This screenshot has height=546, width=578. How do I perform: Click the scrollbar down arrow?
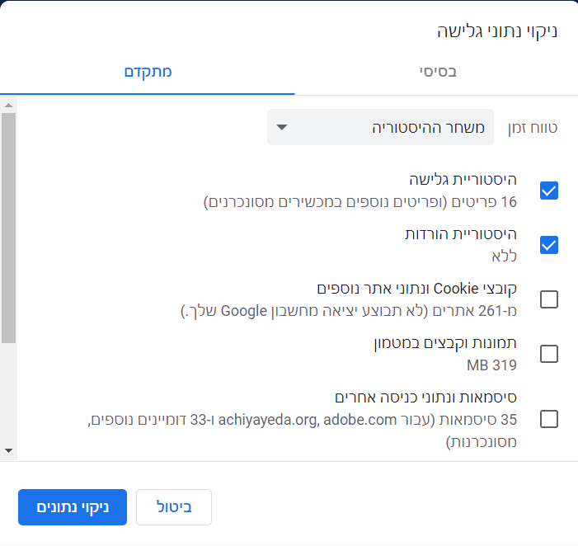coord(8,450)
